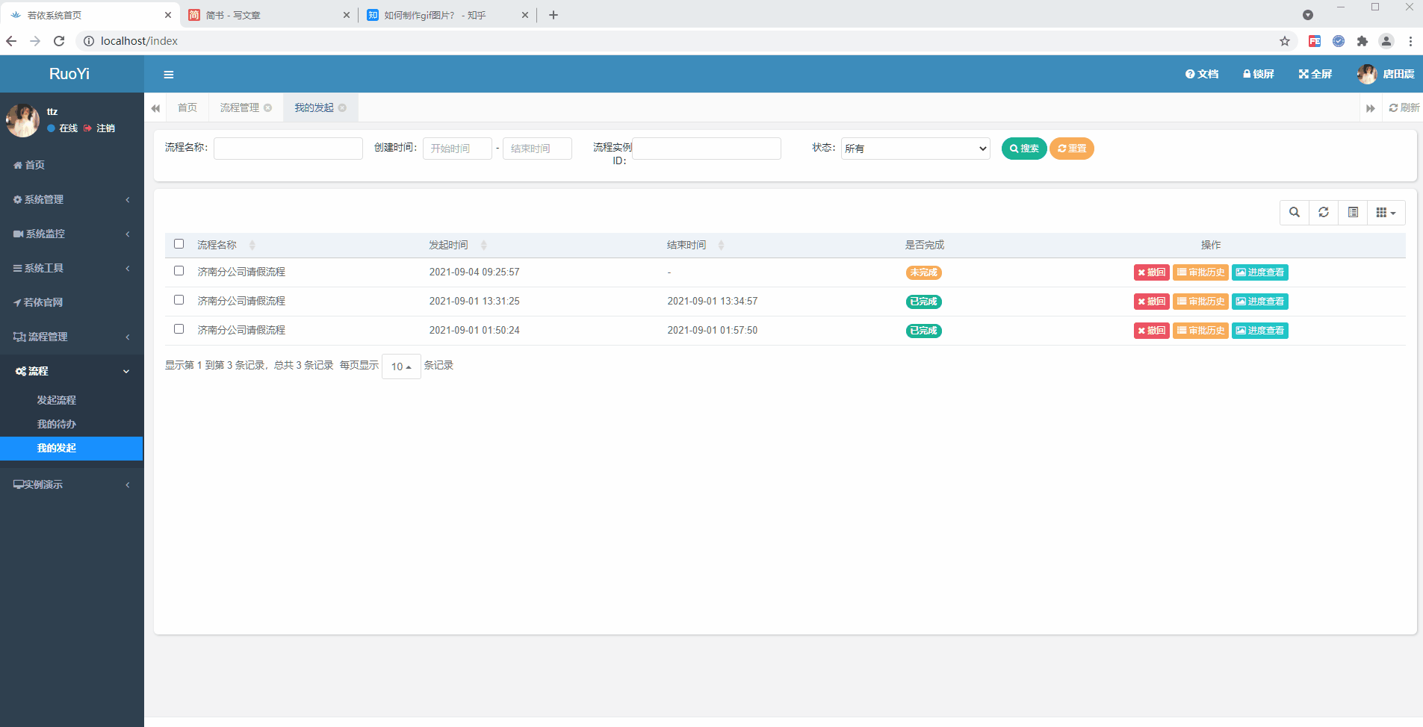The image size is (1423, 727).
Task: Toggle detail view via the list icon
Action: (1353, 212)
